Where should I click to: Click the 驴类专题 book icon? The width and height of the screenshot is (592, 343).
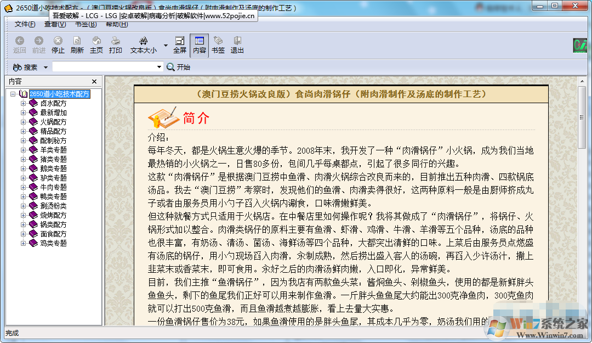(33, 178)
